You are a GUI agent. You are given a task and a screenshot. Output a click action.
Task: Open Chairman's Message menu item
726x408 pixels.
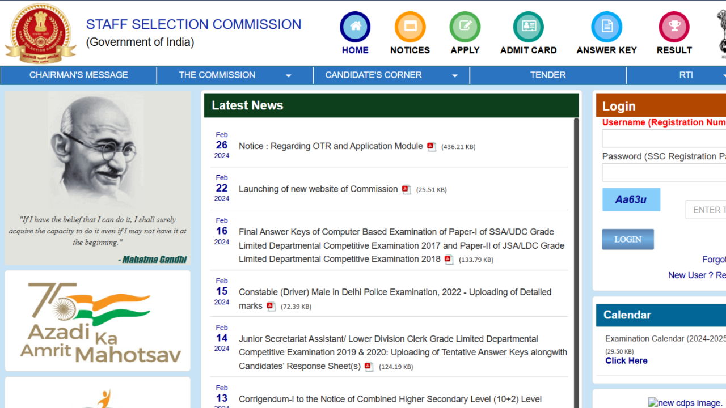point(79,75)
